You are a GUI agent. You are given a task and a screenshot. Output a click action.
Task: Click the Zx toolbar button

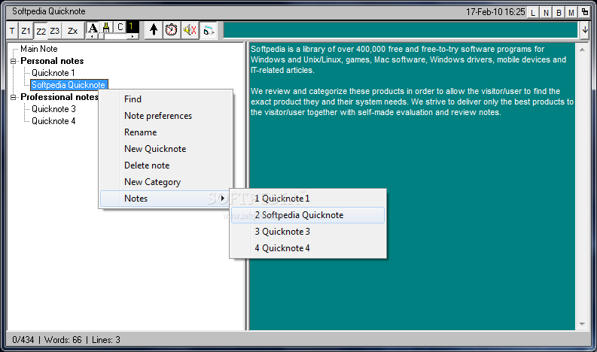[73, 31]
